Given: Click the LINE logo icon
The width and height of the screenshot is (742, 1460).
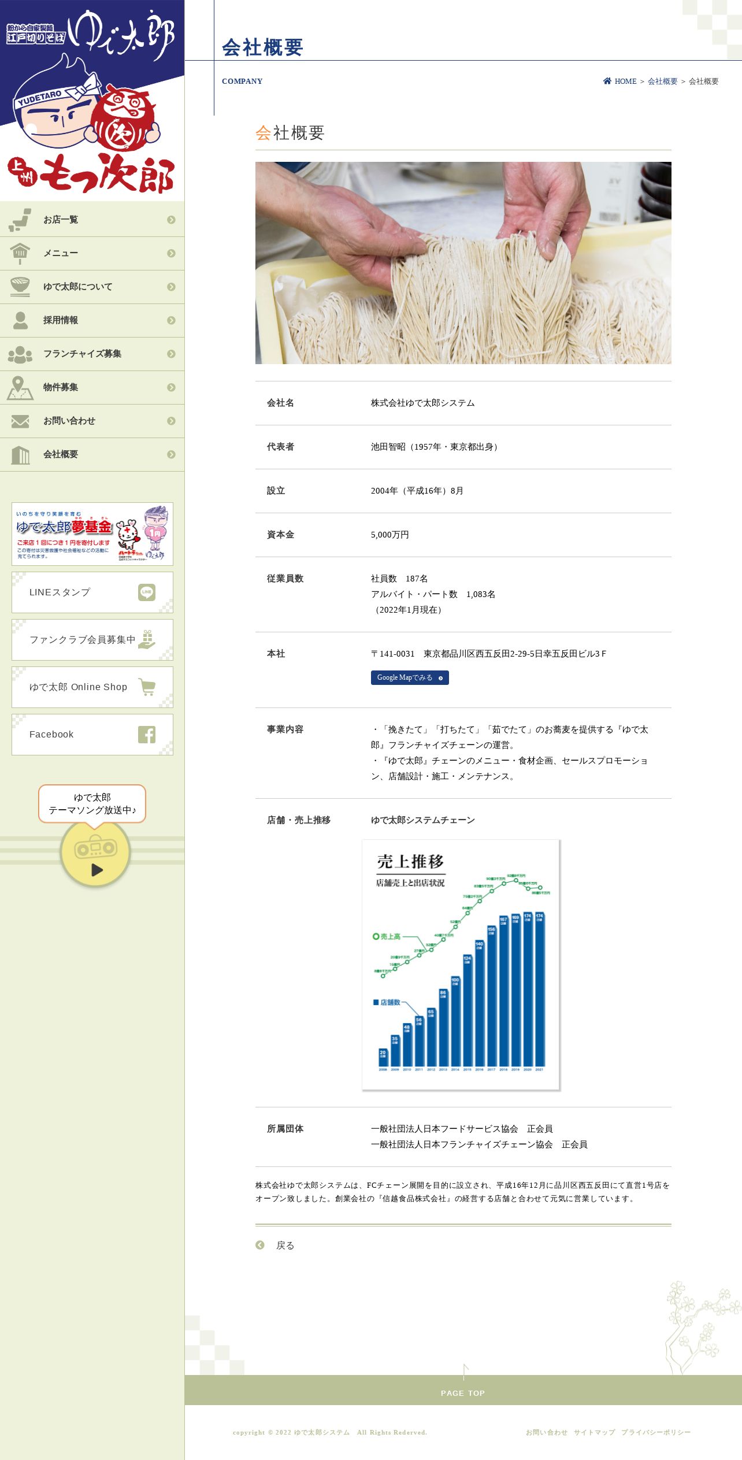Looking at the screenshot, I should pyautogui.click(x=147, y=592).
